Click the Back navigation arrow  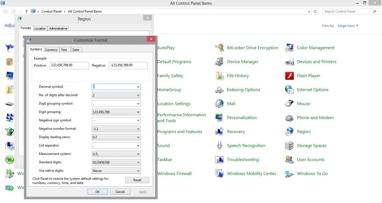pos(6,12)
